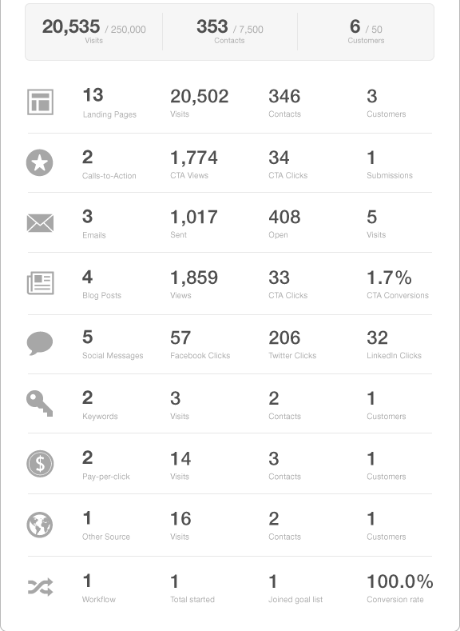Select the Workflow shuffle arrows icon
Screen dimensions: 460x631
click(x=40, y=587)
